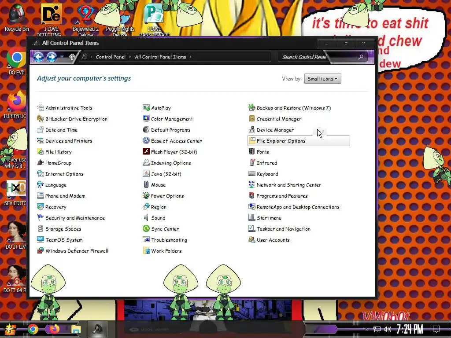The width and height of the screenshot is (451, 338).
Task: Open Phone and Modem icon
Action: 41,196
